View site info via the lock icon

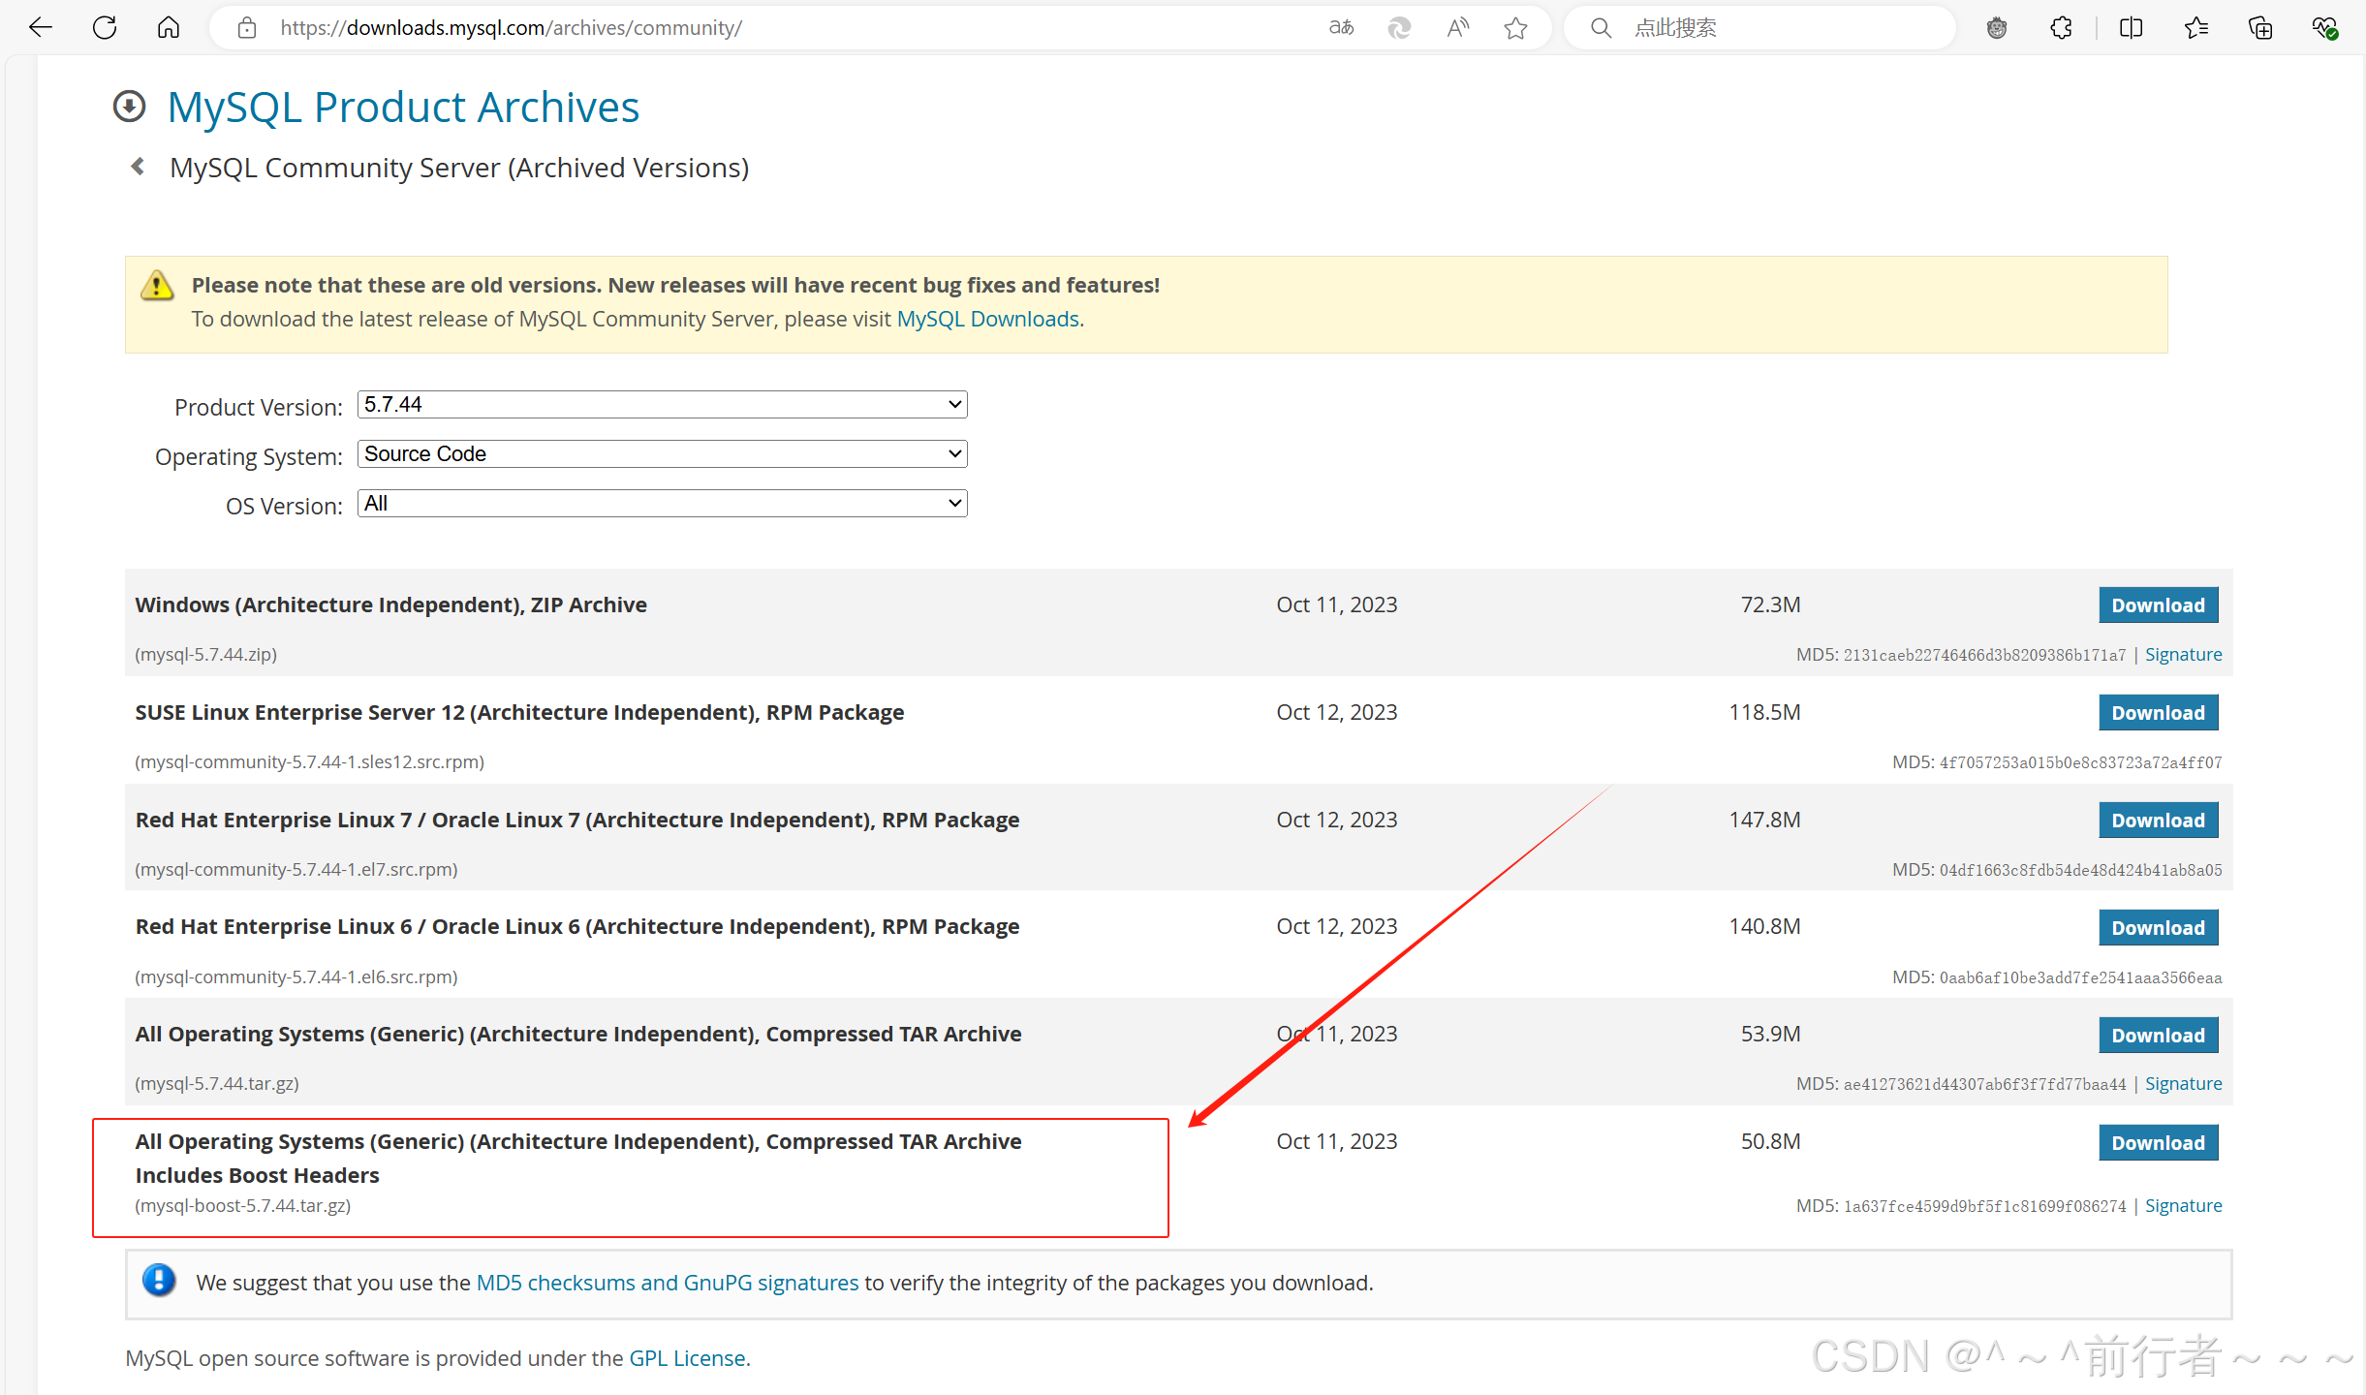pos(247,28)
